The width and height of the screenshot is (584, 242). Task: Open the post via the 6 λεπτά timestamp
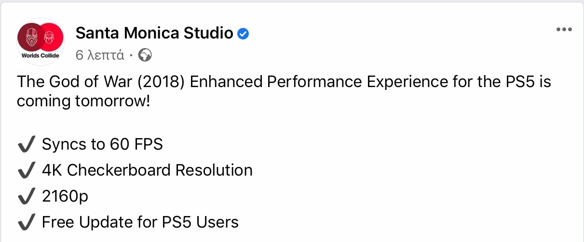99,56
